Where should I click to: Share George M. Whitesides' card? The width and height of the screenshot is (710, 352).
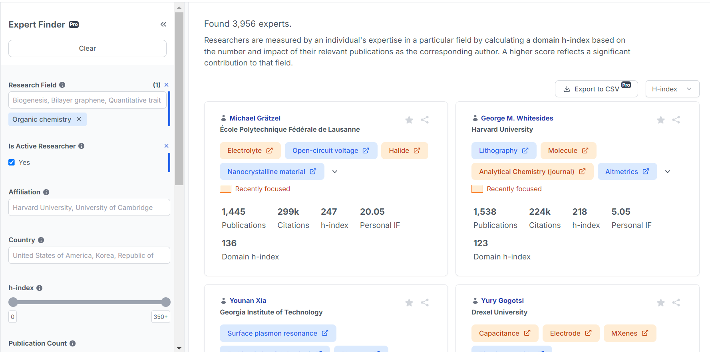pos(676,120)
